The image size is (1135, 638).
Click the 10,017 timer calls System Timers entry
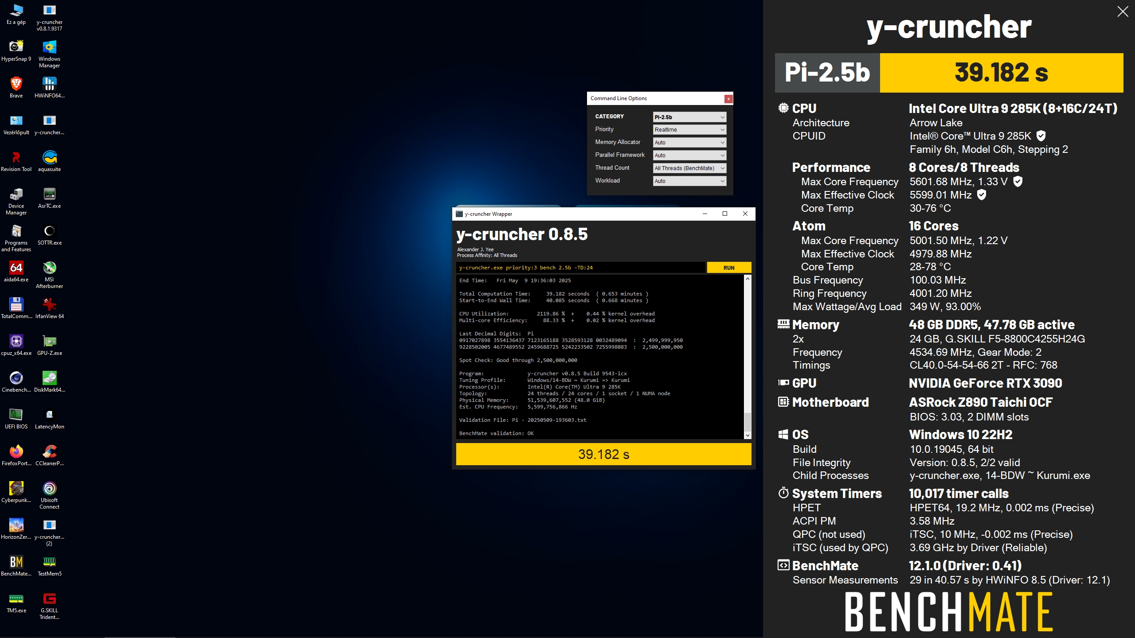[x=959, y=494]
